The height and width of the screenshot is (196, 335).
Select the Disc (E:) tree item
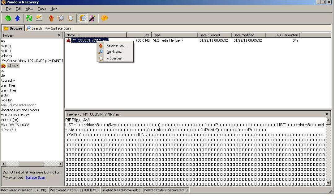(8, 130)
